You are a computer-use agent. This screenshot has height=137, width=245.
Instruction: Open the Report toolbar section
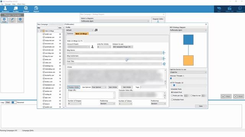coord(36,9)
